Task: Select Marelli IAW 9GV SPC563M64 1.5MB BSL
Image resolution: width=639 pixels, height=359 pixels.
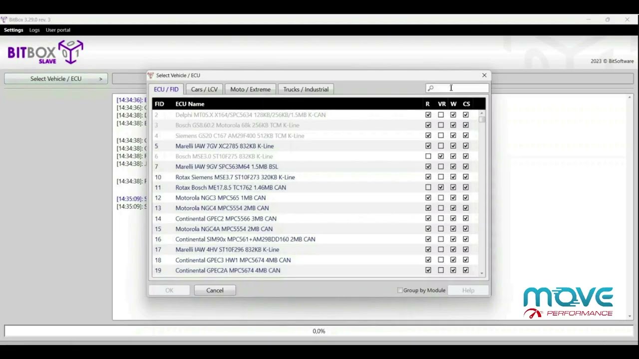Action: [x=315, y=167]
